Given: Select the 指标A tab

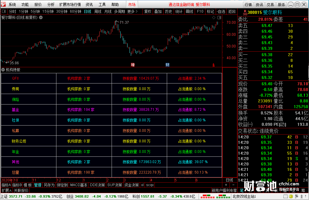Looking at the screenshot, I should (6, 185).
